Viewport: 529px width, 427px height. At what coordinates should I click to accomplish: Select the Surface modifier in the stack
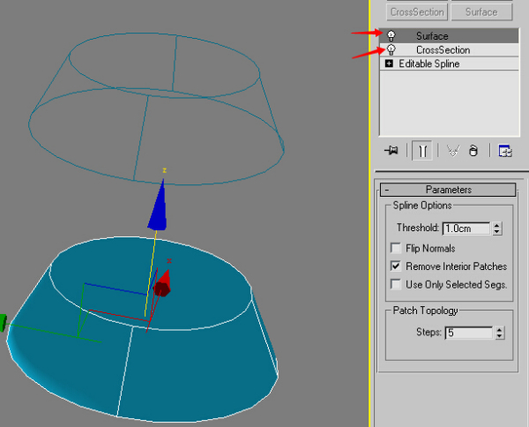tap(449, 36)
